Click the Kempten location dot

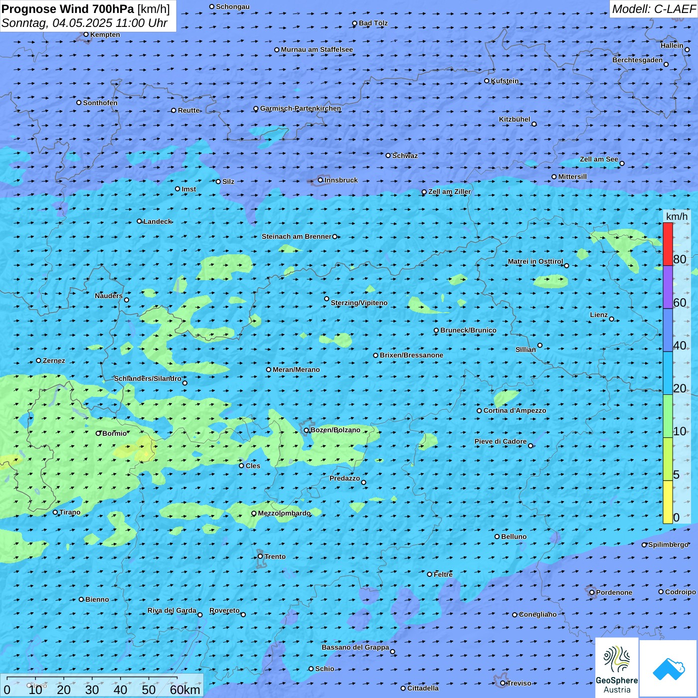click(86, 34)
